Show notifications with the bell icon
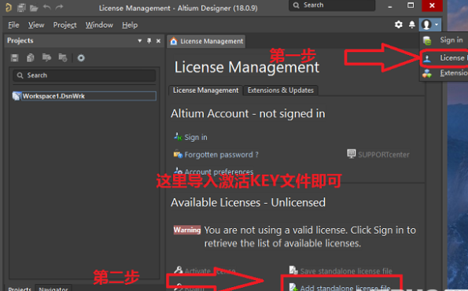 (x=412, y=24)
